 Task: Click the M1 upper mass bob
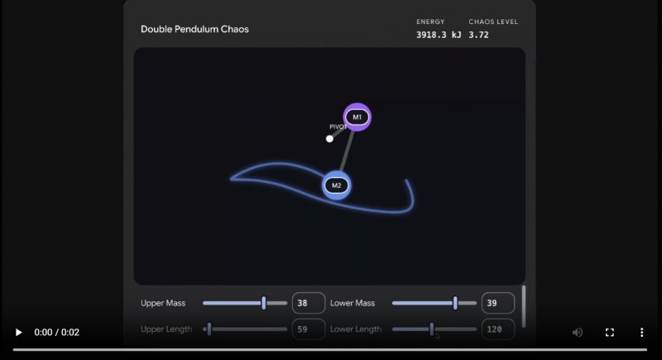pyautogui.click(x=357, y=117)
